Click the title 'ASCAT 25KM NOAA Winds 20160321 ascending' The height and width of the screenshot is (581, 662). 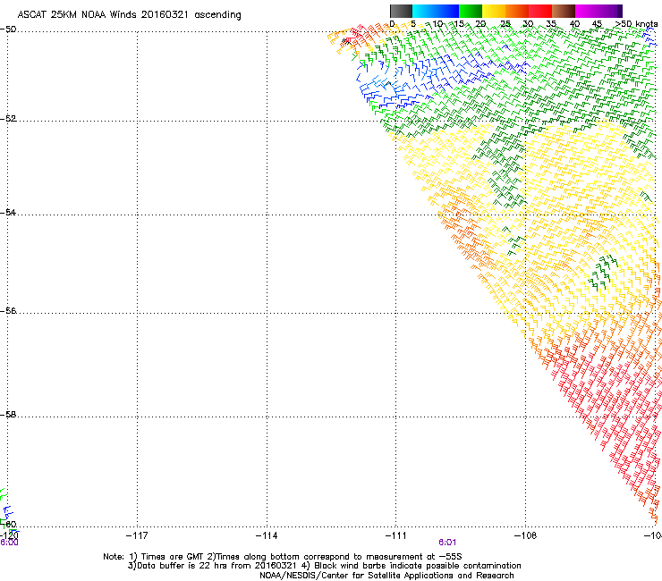tap(129, 15)
